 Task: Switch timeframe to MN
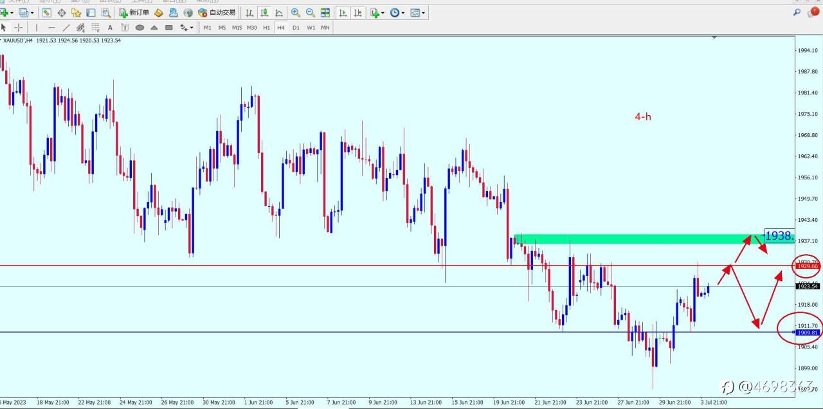(x=325, y=28)
